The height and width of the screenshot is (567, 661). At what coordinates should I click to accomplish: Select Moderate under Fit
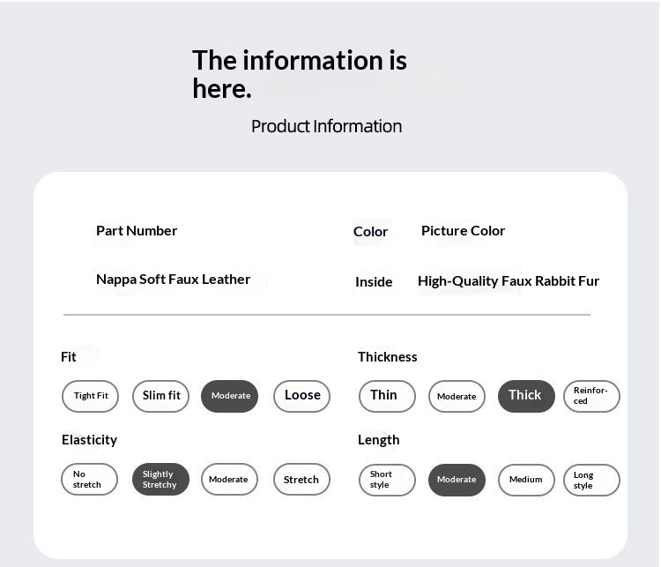230,396
